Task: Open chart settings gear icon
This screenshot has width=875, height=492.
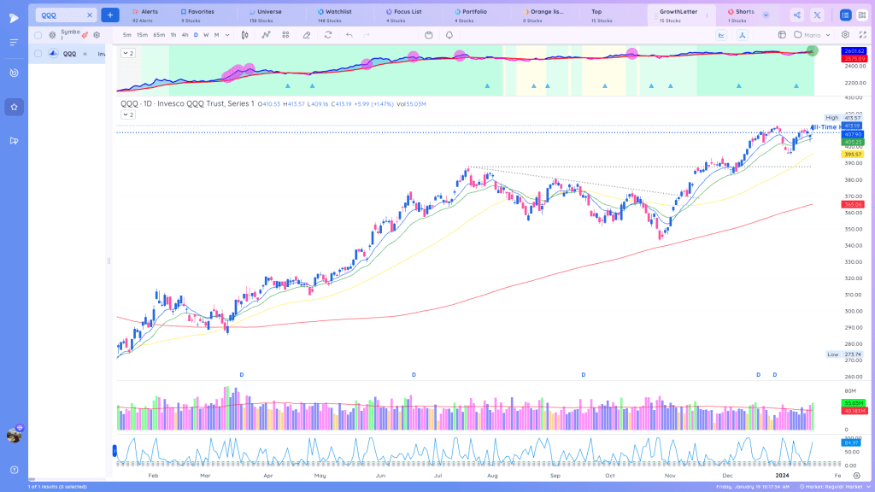Action: (x=845, y=34)
